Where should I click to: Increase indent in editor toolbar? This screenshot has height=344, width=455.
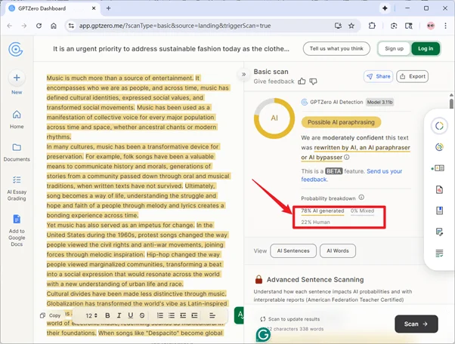(194, 315)
